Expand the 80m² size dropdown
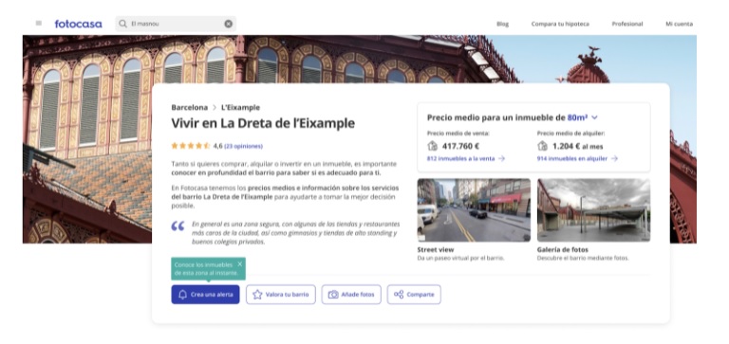 (x=583, y=118)
